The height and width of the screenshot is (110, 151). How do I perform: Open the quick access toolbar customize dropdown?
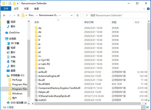(x=18, y=4)
